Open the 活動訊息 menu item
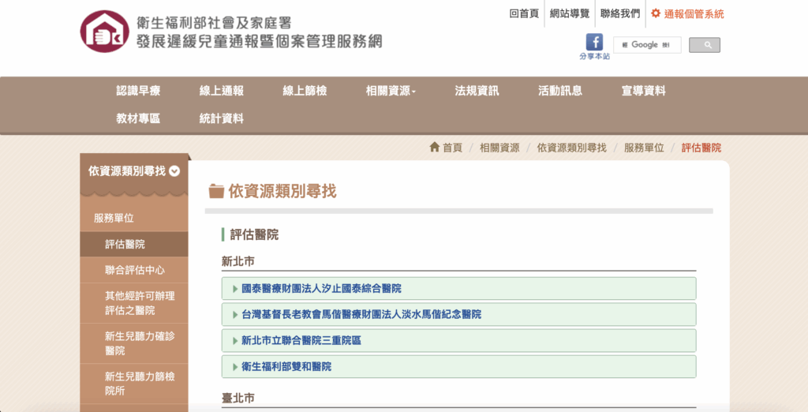This screenshot has width=808, height=412. 560,92
